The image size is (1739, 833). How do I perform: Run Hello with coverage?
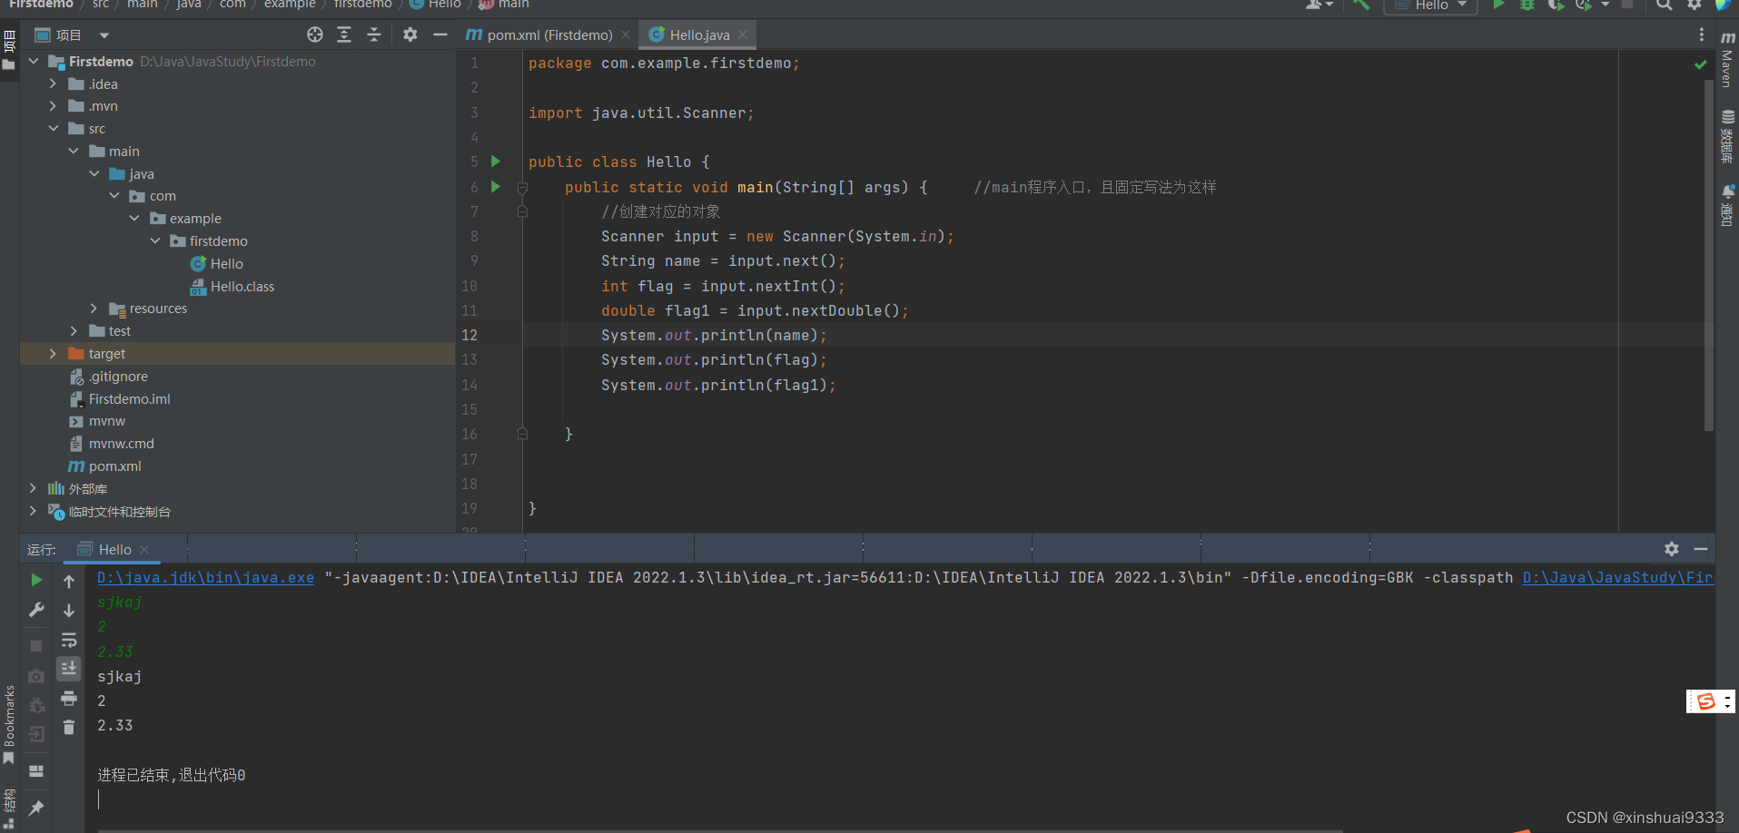point(1556,5)
